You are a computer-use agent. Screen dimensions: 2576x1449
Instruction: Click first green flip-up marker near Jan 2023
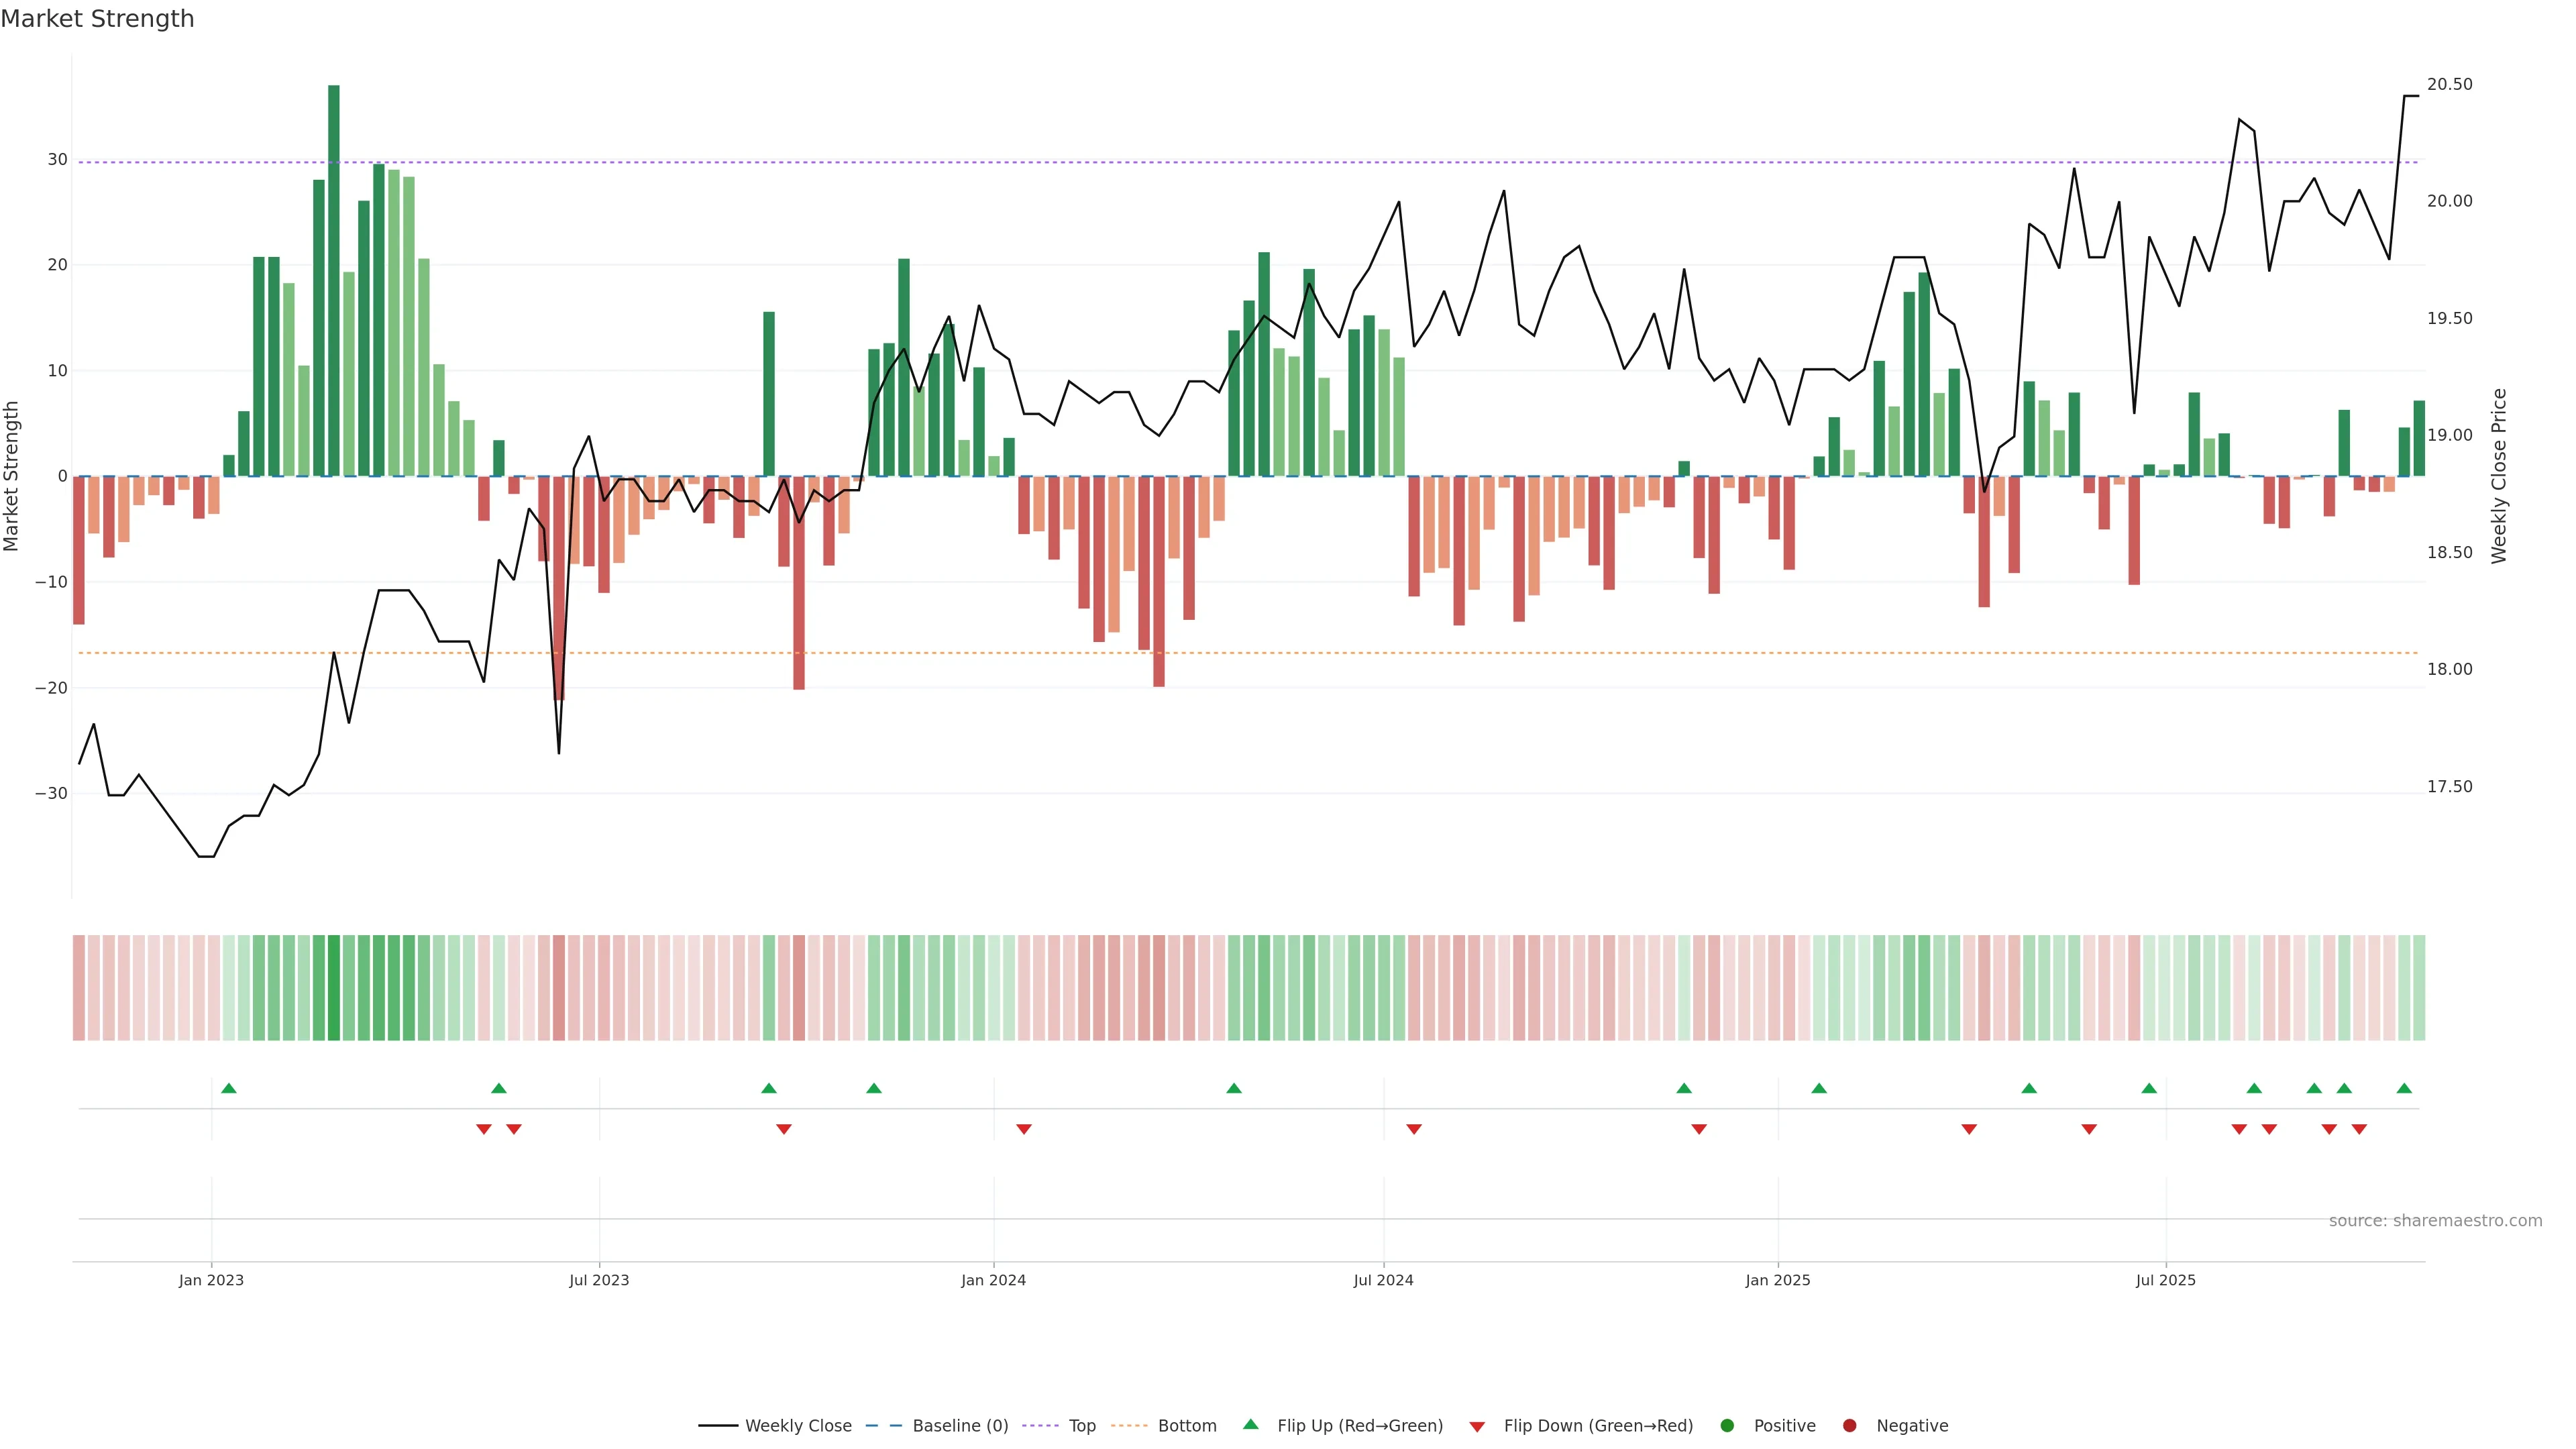pyautogui.click(x=229, y=1088)
